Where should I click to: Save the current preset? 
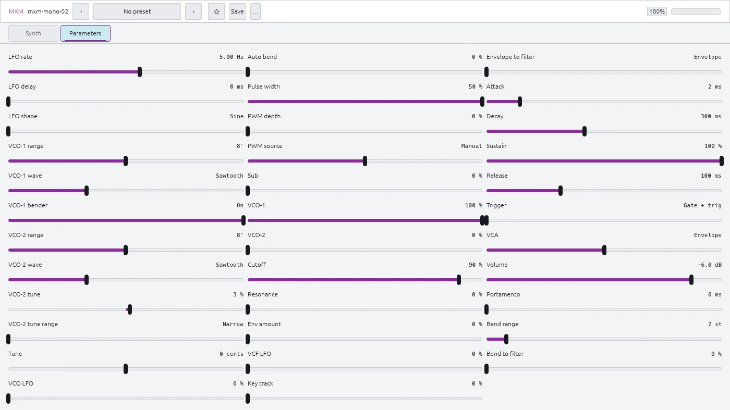(237, 11)
